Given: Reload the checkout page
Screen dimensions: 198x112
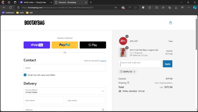Looking at the screenshot, I should 11,7.
